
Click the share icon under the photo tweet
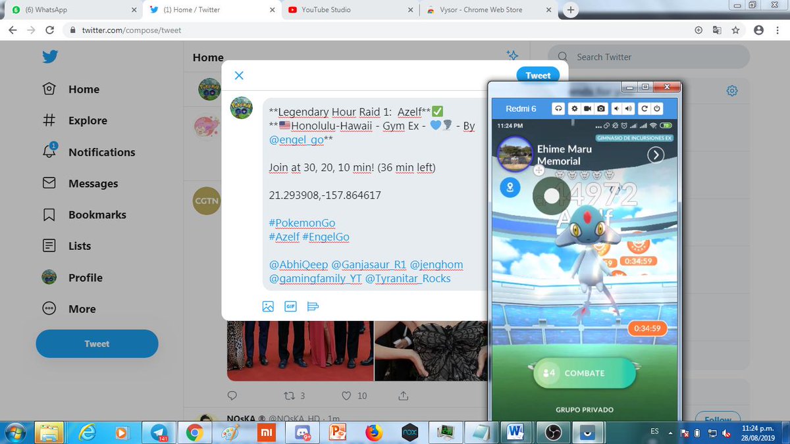[x=404, y=395]
